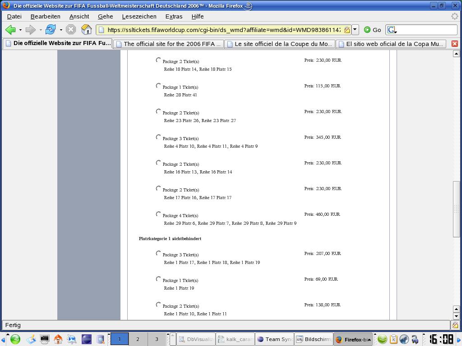The image size is (462, 346).
Task: Click the green Back arrow button
Action: point(10,30)
